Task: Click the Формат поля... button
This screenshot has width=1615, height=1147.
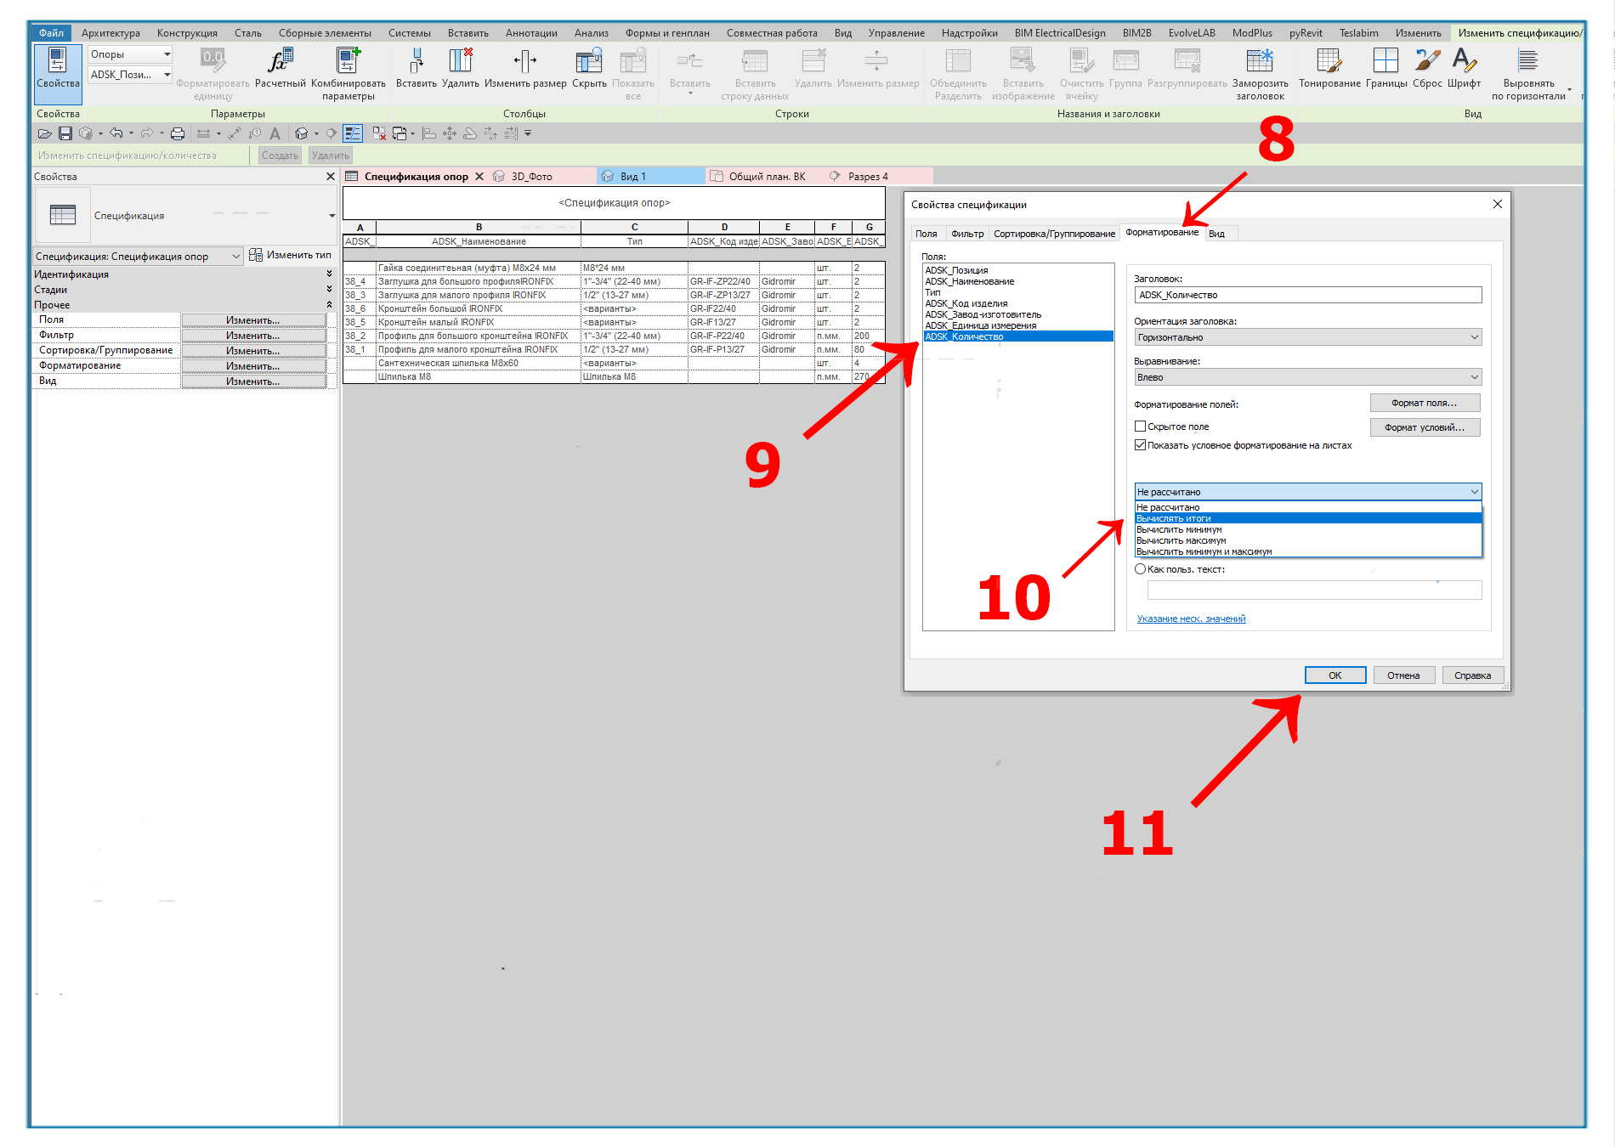Action: pyautogui.click(x=1425, y=403)
